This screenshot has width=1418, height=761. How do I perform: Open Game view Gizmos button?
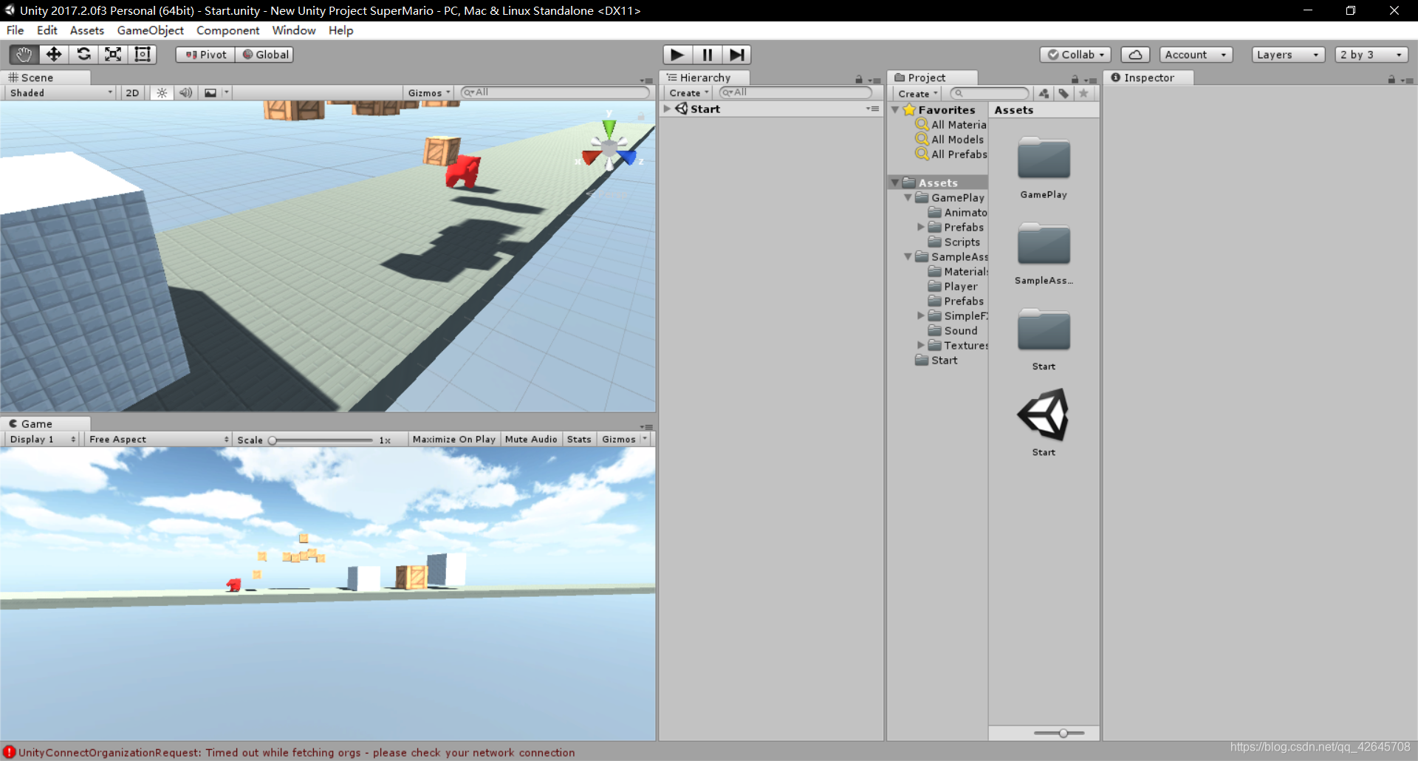coord(619,440)
